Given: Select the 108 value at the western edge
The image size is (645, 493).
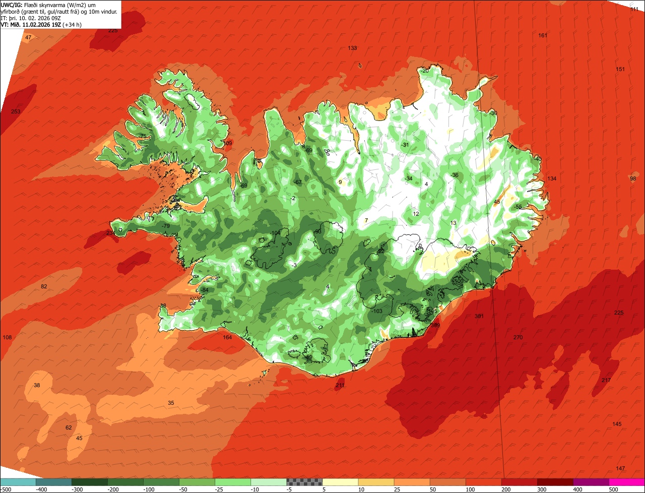Looking at the screenshot, I should (x=7, y=337).
